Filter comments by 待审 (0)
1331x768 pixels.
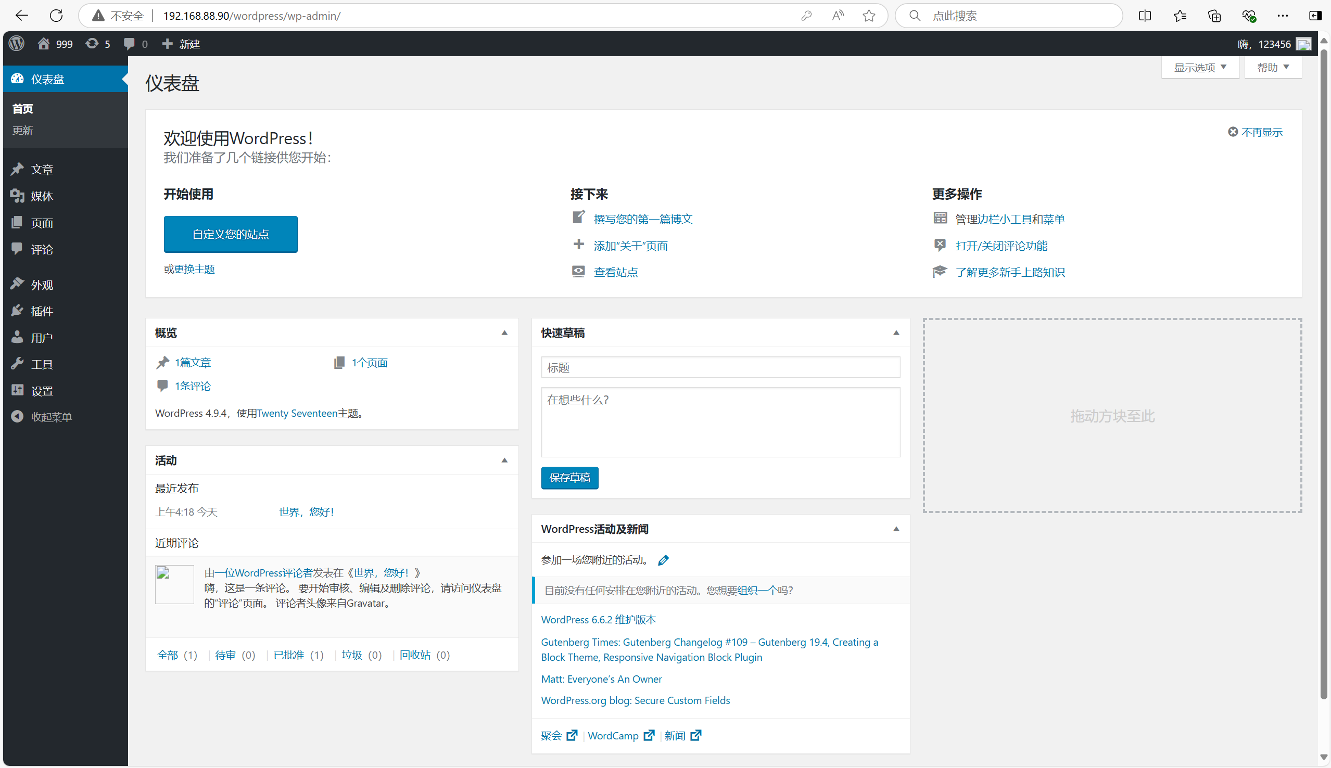coord(235,655)
